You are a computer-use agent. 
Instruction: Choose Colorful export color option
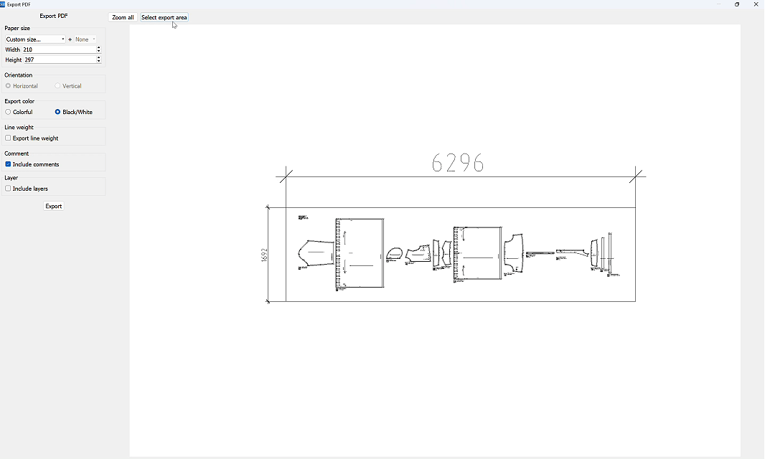pyautogui.click(x=9, y=112)
